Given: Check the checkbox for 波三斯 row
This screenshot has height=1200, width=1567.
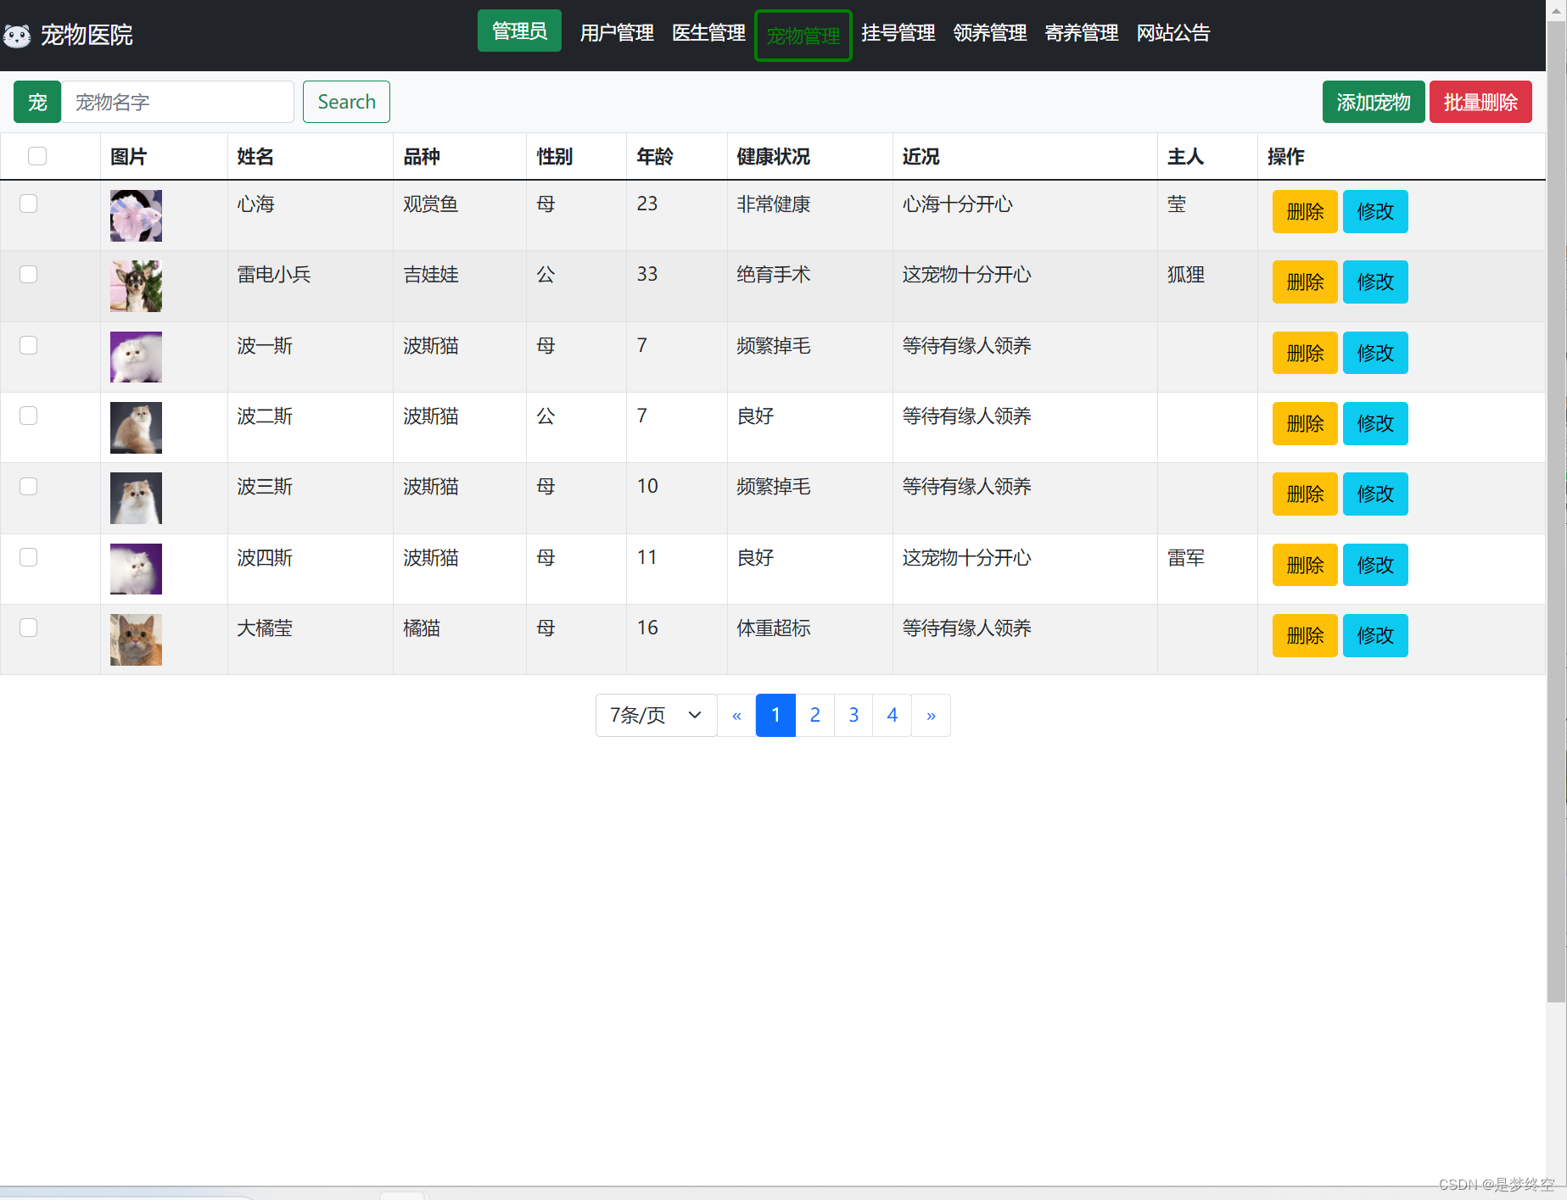Looking at the screenshot, I should pos(29,486).
